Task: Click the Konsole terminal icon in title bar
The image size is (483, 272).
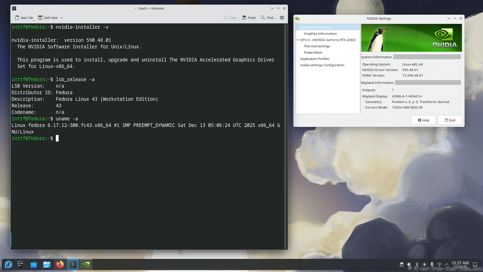Action: click(14, 8)
